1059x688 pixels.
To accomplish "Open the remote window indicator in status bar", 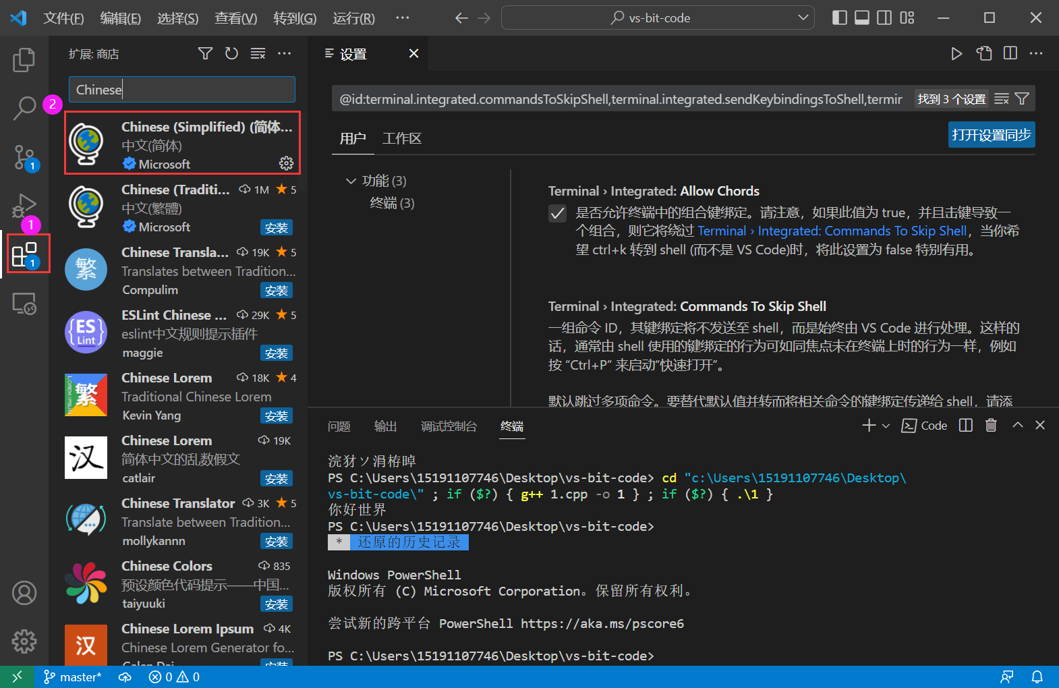I will point(18,677).
